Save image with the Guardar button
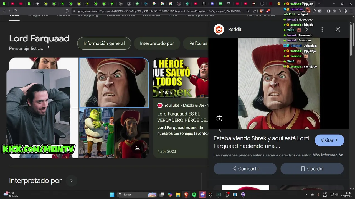This screenshot has width=355, height=199. coord(312,169)
